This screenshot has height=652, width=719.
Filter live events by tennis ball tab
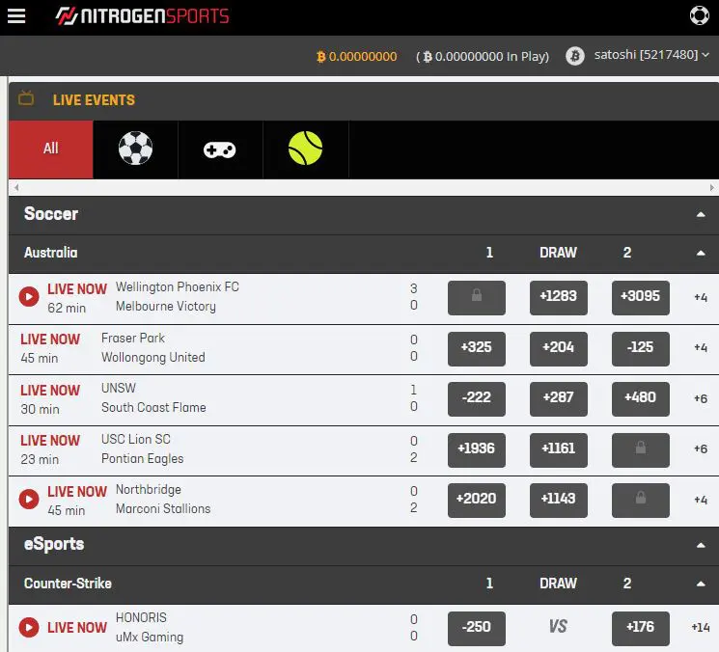[x=305, y=149]
